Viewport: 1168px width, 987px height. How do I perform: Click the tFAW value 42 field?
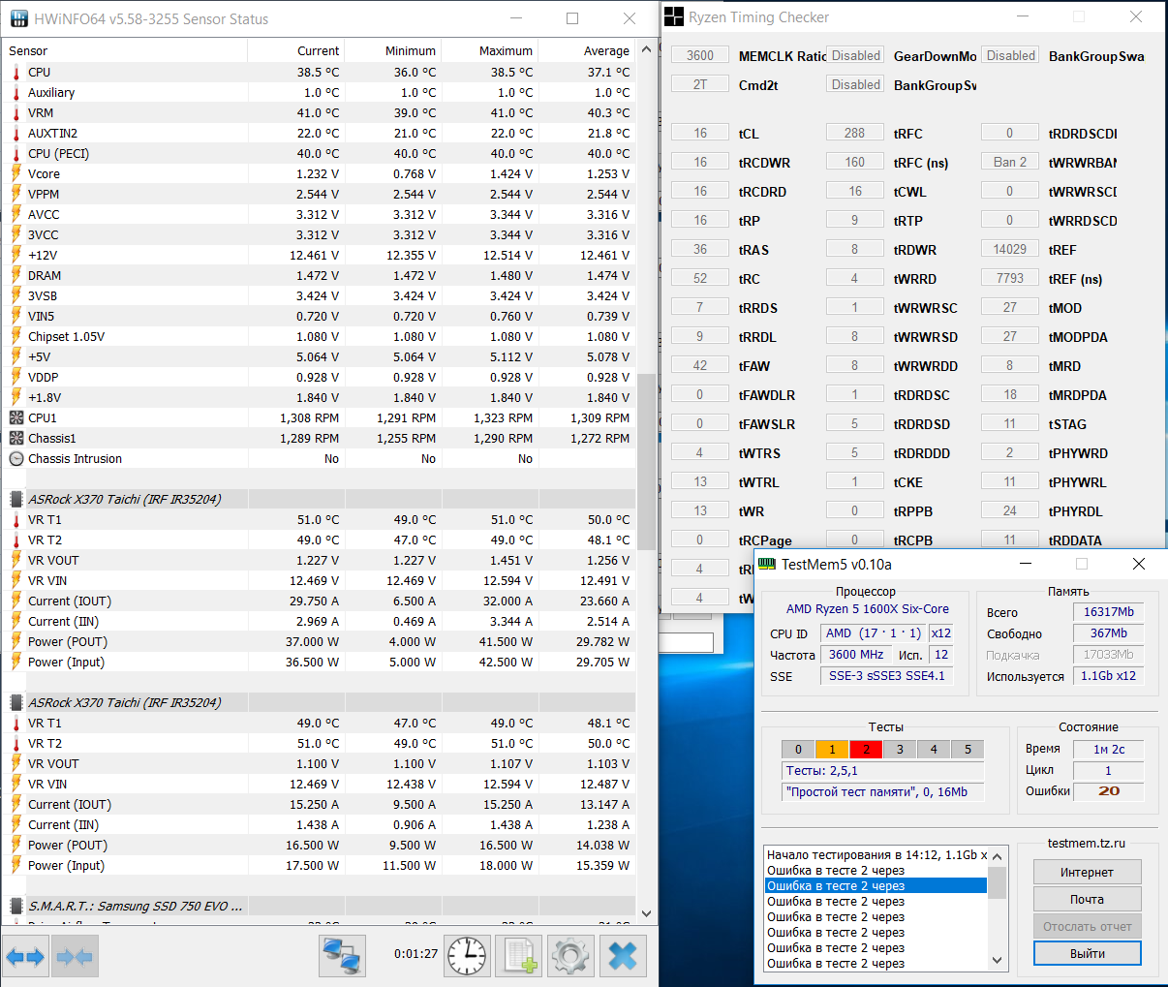[x=700, y=365]
